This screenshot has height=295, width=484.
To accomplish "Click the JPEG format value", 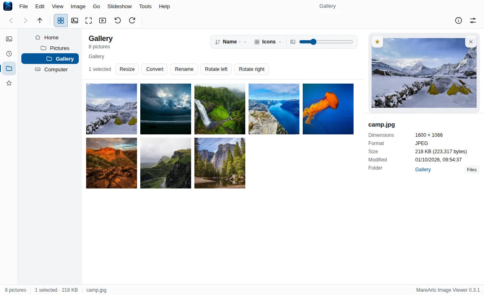I will (421, 143).
